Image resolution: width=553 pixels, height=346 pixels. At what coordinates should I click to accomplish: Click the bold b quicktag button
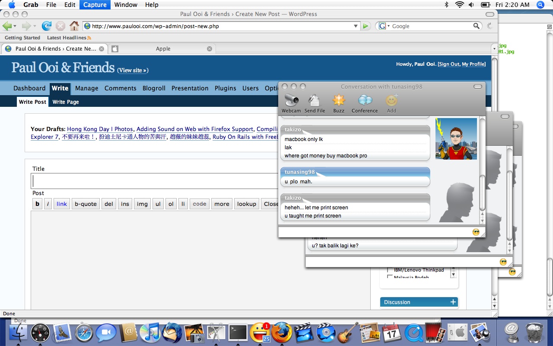(38, 204)
